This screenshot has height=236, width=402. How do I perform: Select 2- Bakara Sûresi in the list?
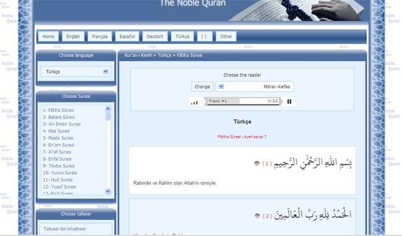pos(59,117)
